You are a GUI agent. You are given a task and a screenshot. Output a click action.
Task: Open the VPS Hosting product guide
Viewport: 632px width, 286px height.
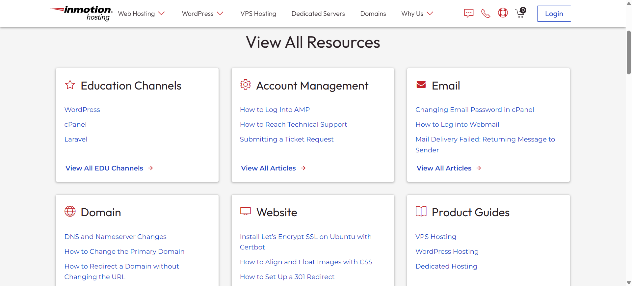(436, 237)
